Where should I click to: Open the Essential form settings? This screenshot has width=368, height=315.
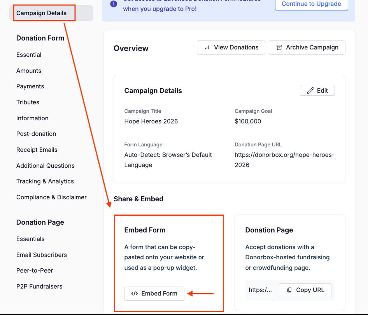coord(29,55)
